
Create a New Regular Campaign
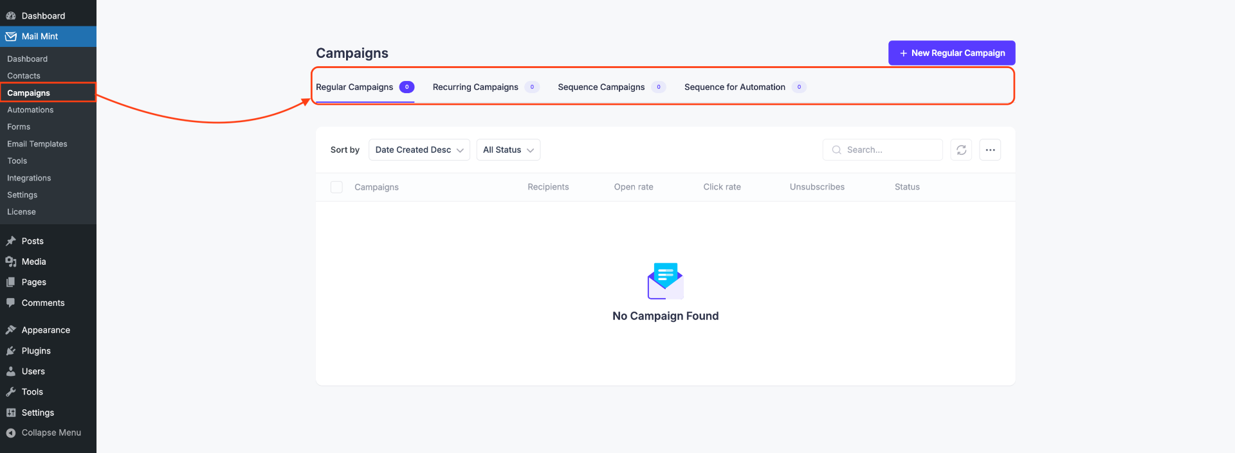point(952,53)
